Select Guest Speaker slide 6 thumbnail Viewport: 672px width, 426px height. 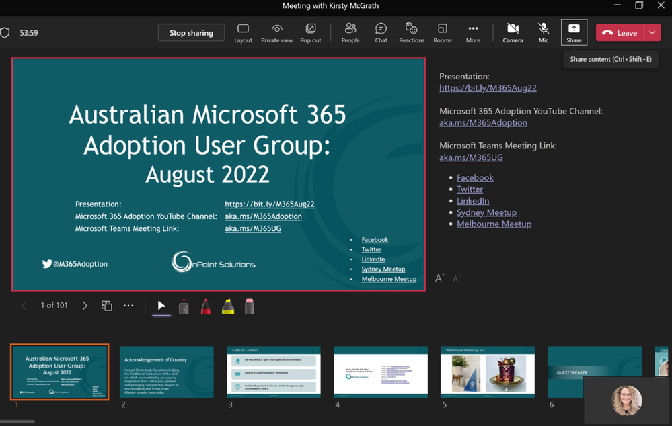click(595, 372)
